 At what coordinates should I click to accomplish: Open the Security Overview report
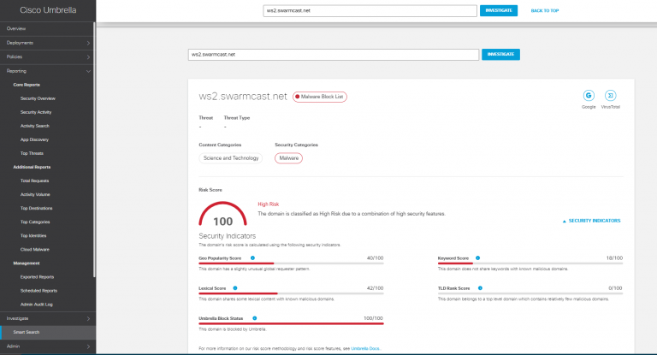(x=38, y=98)
